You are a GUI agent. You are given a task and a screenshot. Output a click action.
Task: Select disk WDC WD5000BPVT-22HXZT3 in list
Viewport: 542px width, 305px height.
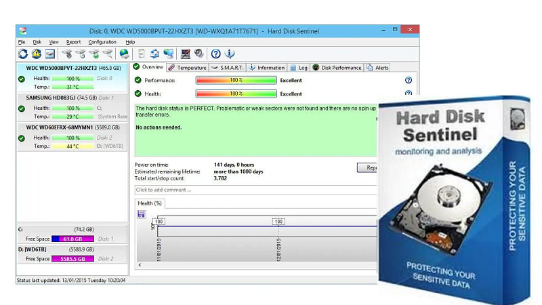[x=72, y=77]
